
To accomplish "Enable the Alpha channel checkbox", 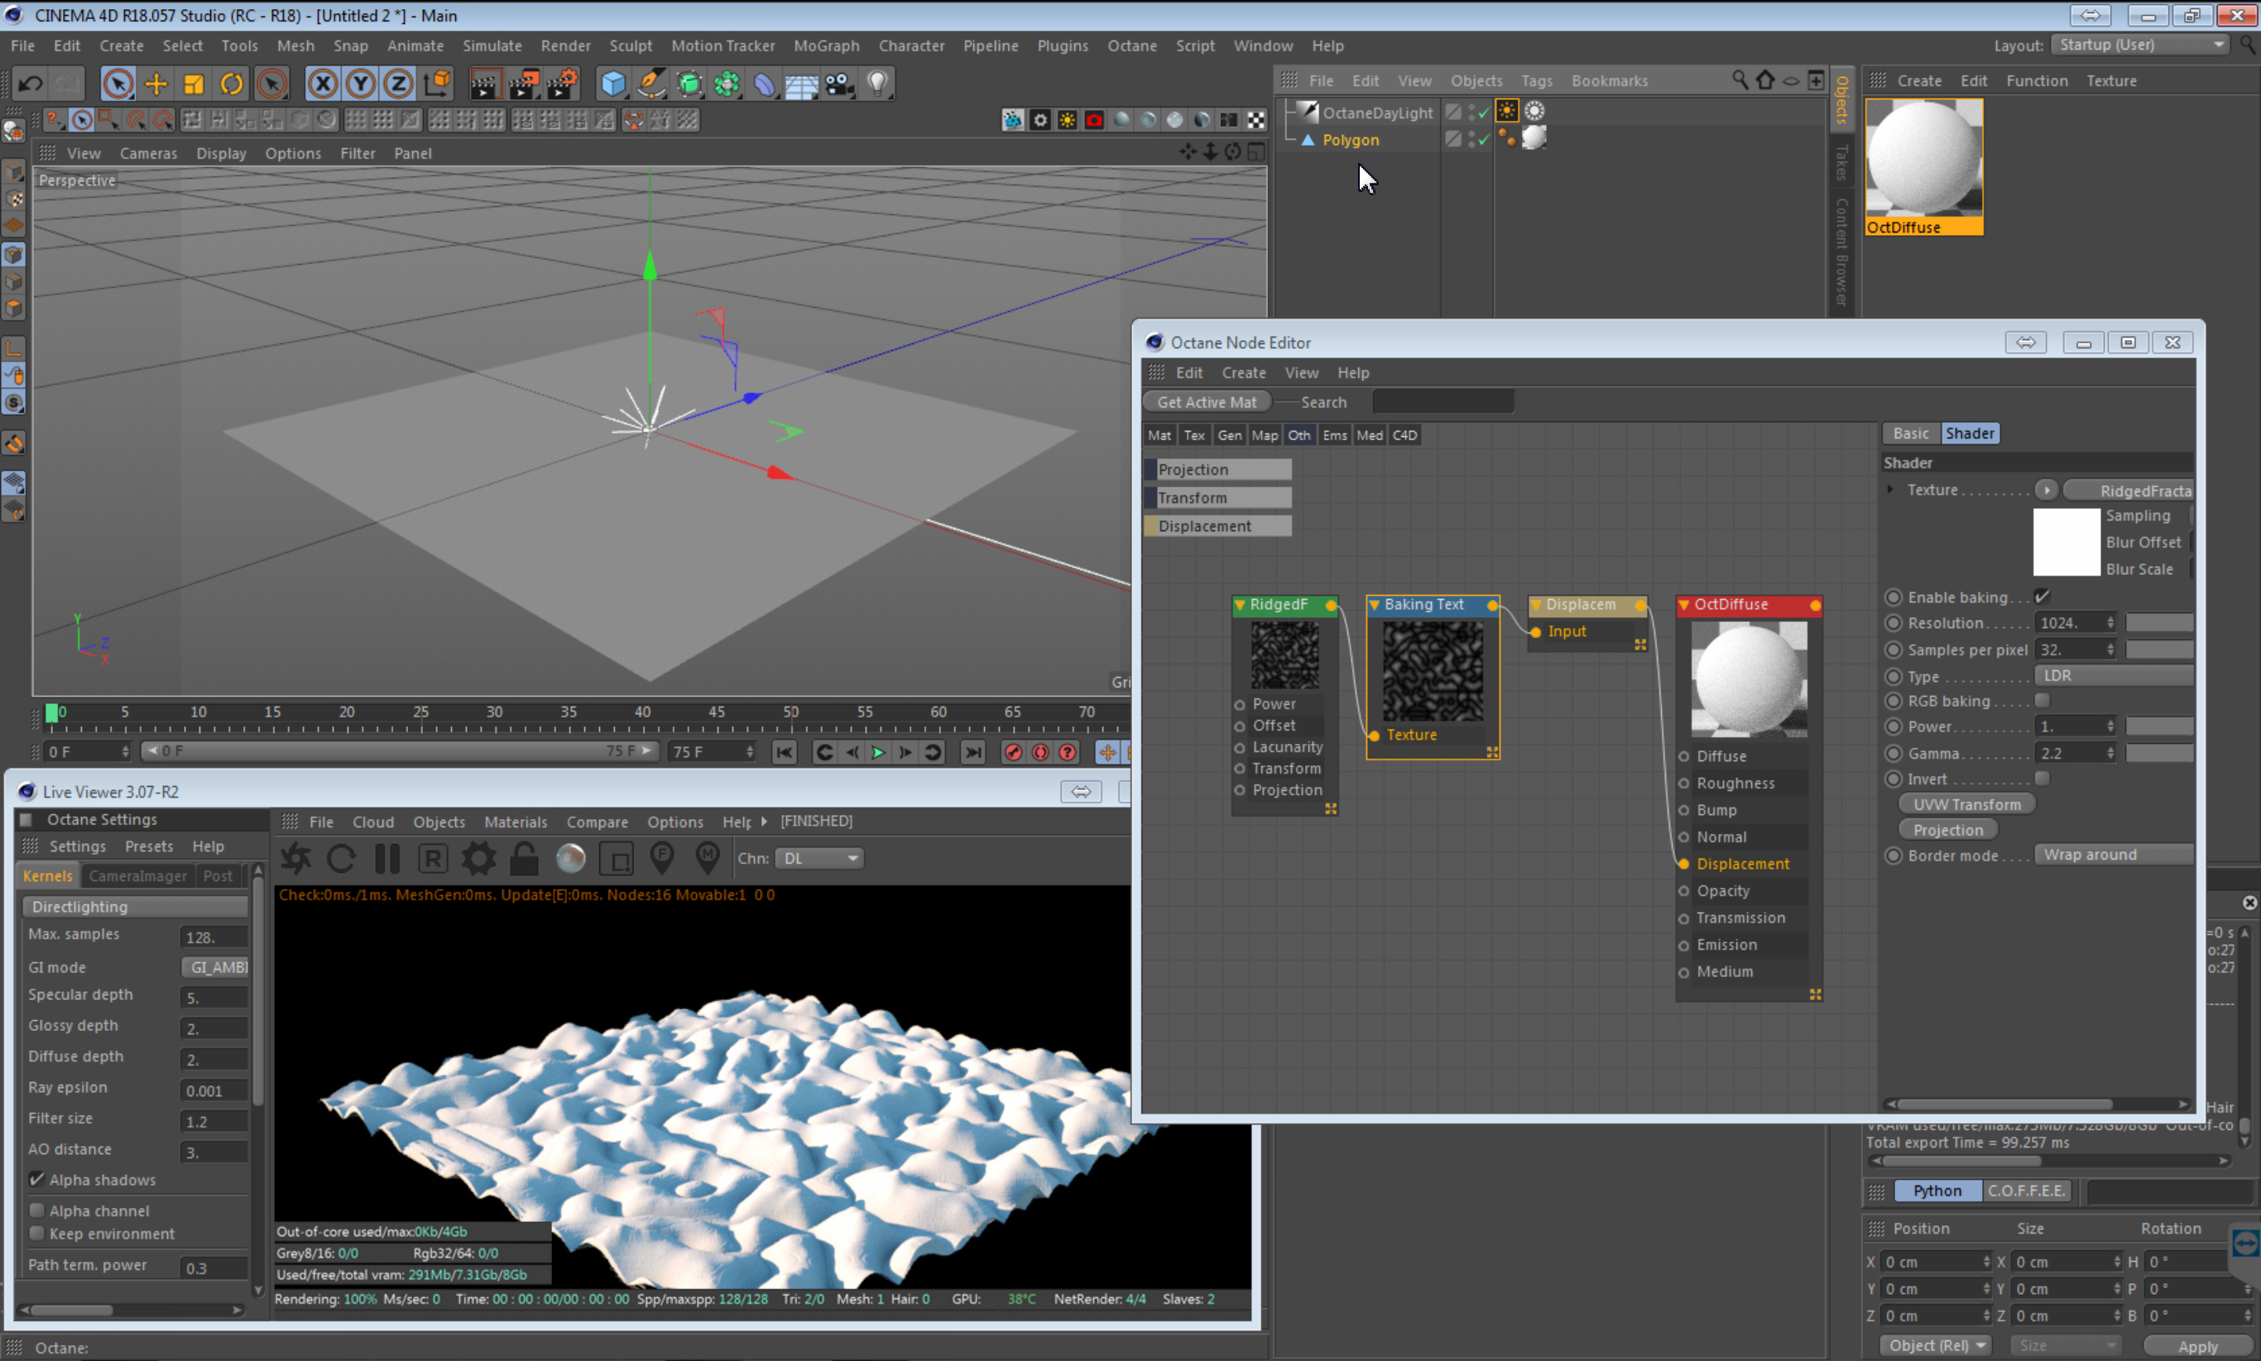I will point(36,1210).
